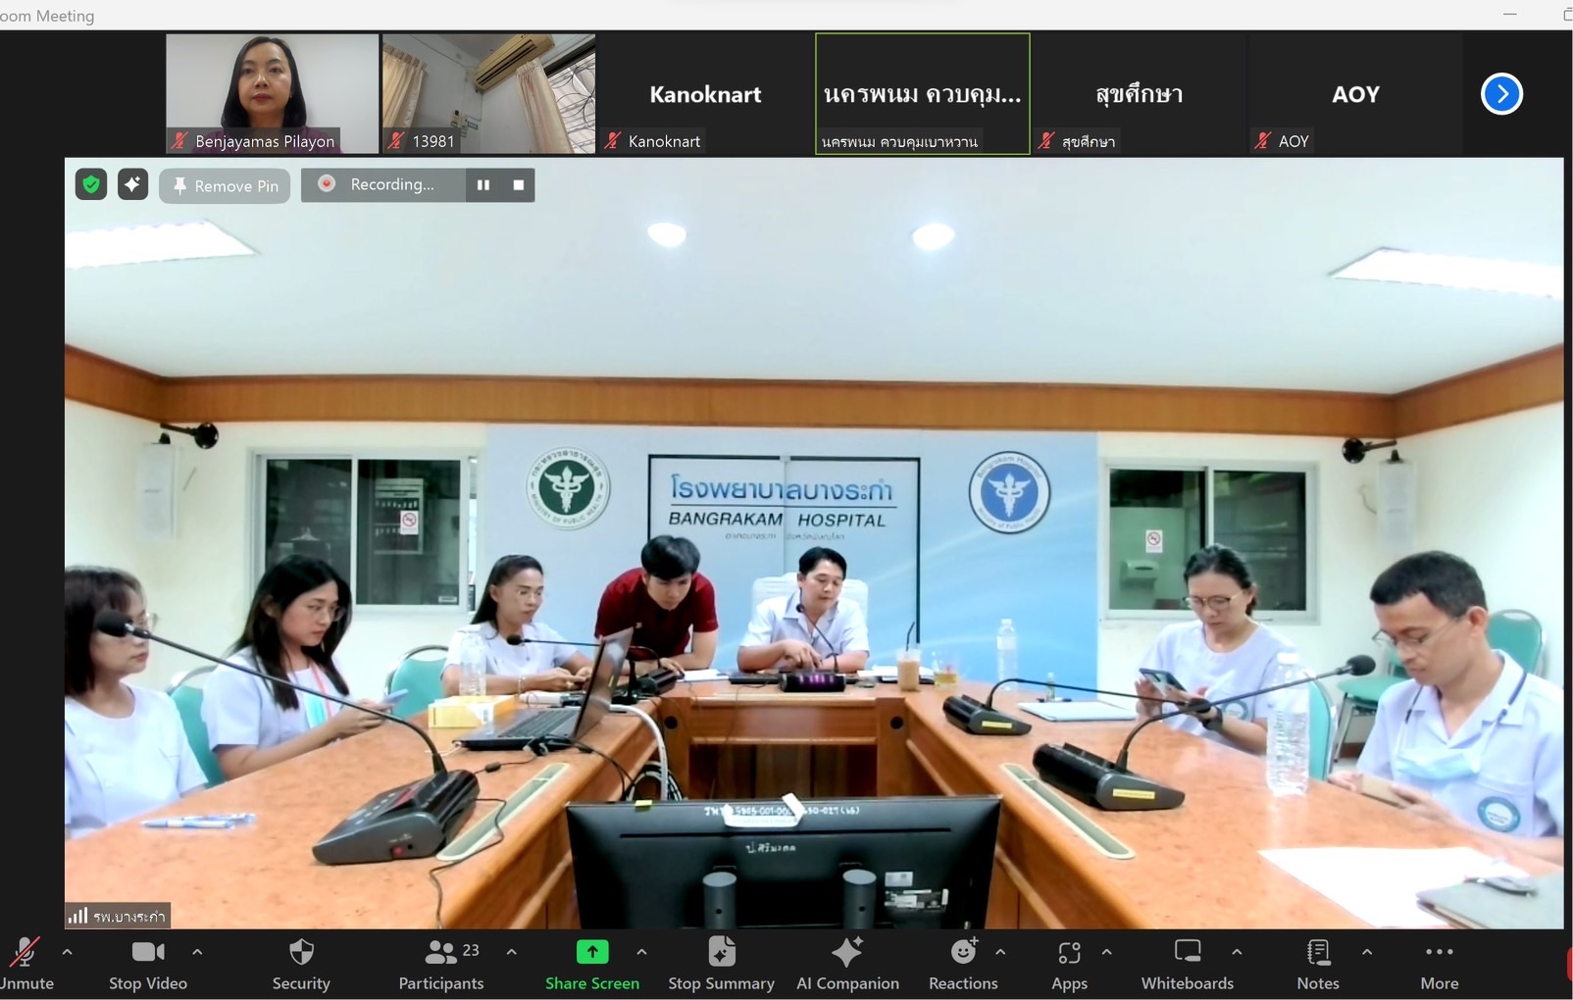The width and height of the screenshot is (1573, 1000).
Task: Select Benjayamas Pilayon video thumbnail
Action: pos(272,93)
